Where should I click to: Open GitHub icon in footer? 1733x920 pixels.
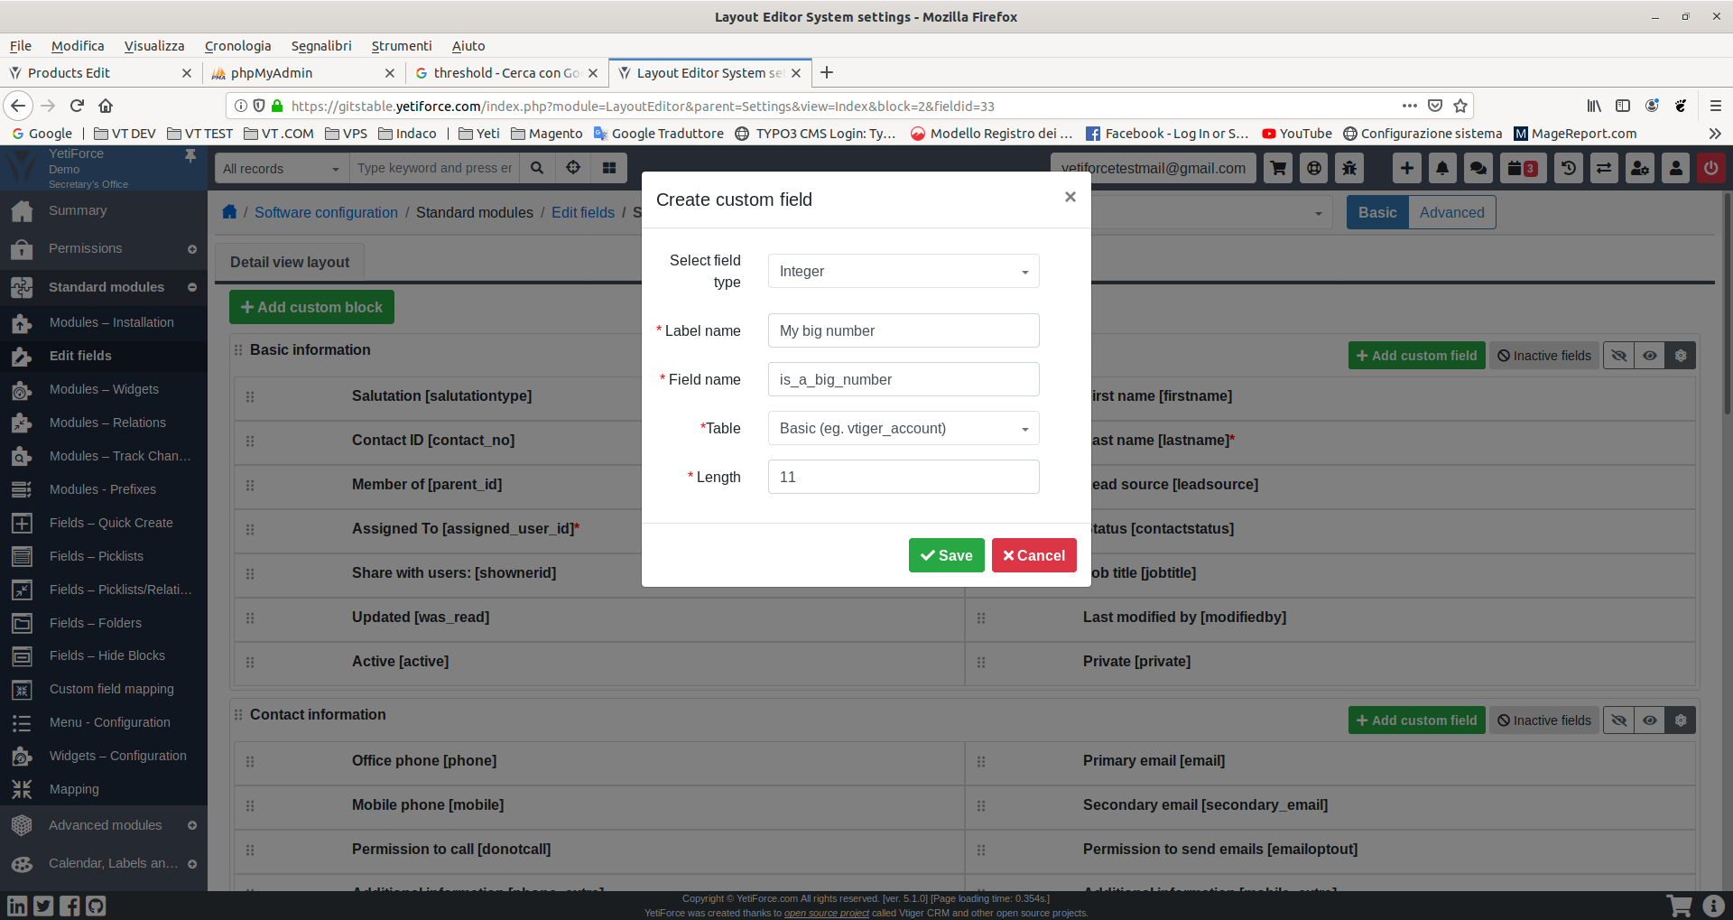(x=96, y=906)
